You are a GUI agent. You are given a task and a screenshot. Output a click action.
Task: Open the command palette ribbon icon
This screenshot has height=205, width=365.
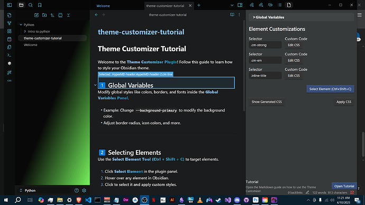point(10,55)
